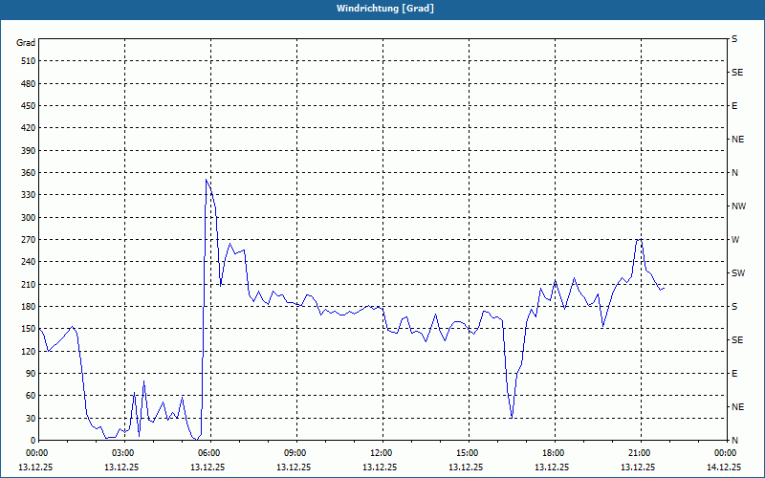Viewport: 765px width, 478px height.
Task: Click the "W" compass label
Action: [x=735, y=240]
